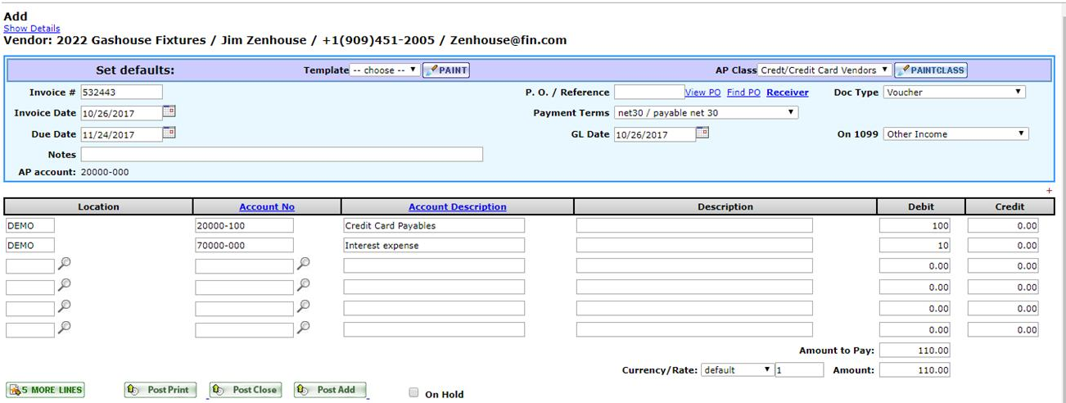Click the Notes input field
1066x403 pixels.
282,155
